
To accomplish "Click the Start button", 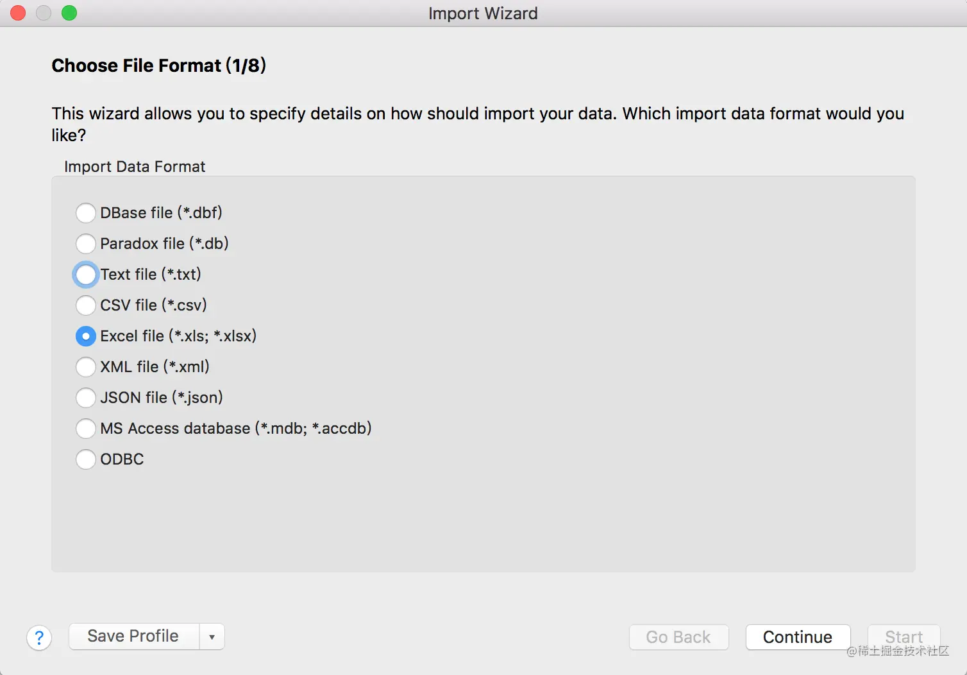I will click(904, 637).
